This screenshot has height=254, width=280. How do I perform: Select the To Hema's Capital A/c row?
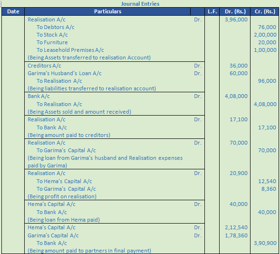[x=64, y=181]
